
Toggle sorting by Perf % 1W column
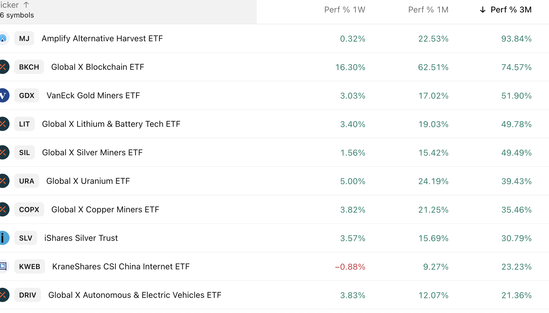pos(345,10)
